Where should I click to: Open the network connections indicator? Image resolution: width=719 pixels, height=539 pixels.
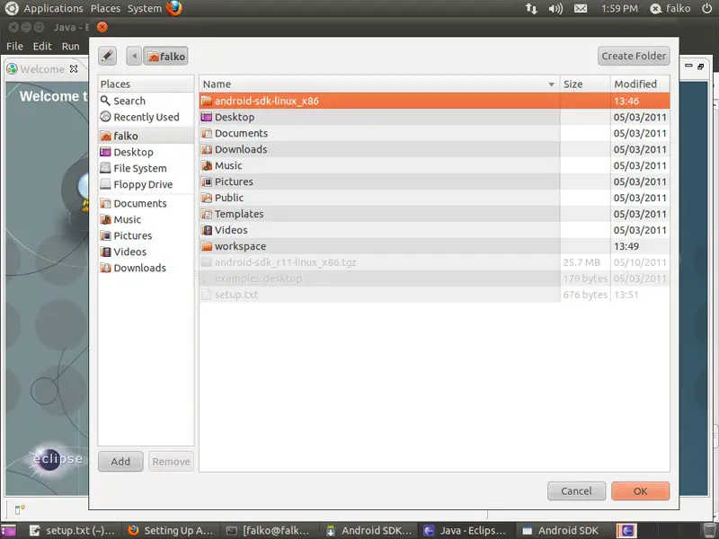[x=531, y=8]
